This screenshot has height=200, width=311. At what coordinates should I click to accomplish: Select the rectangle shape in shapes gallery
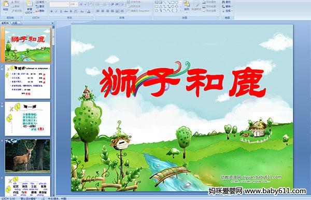[x=173, y=3]
